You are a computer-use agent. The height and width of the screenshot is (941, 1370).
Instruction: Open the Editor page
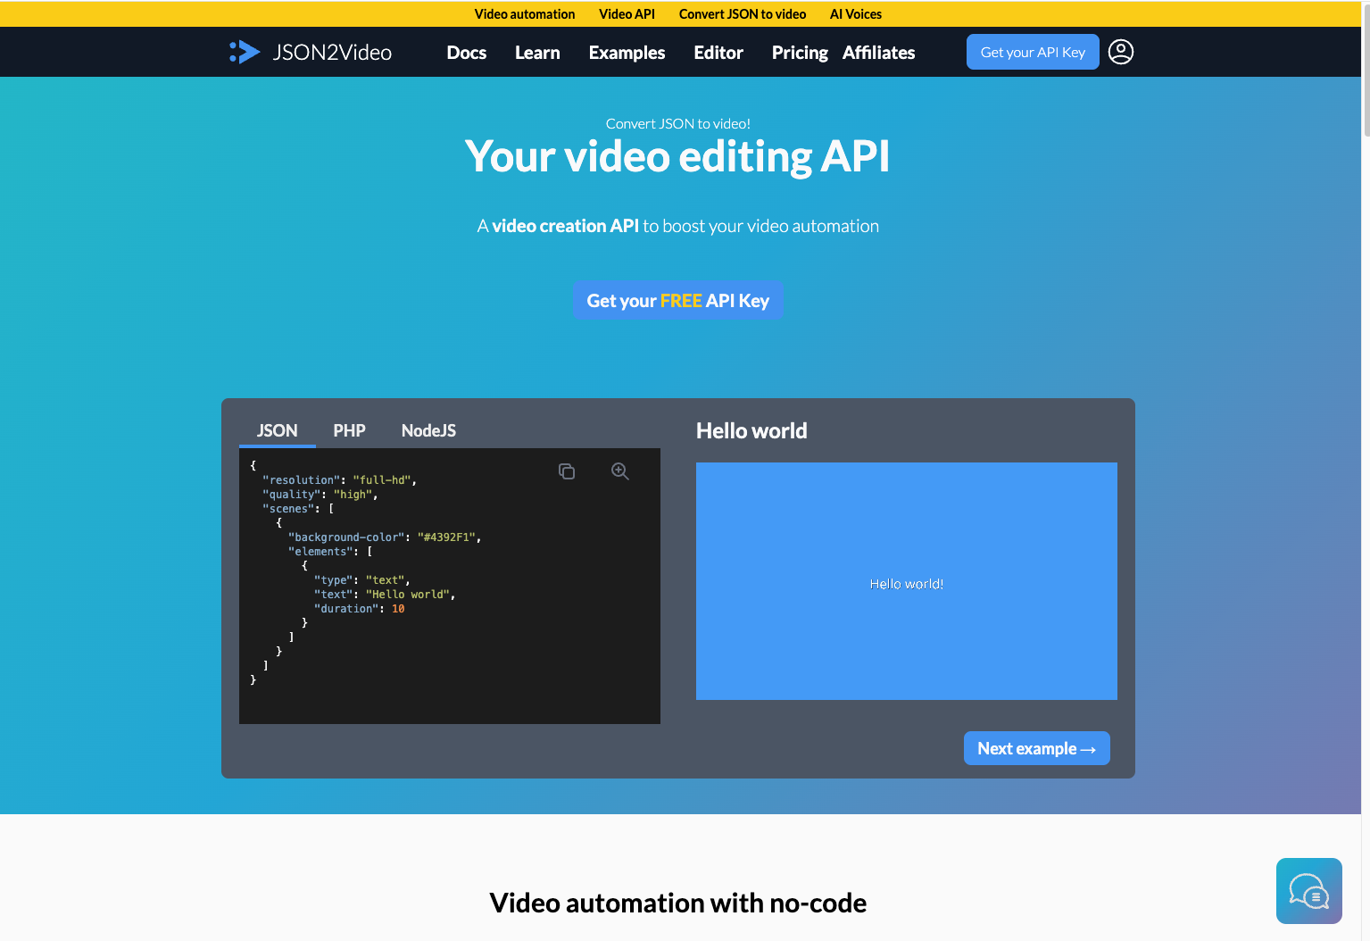pos(718,53)
